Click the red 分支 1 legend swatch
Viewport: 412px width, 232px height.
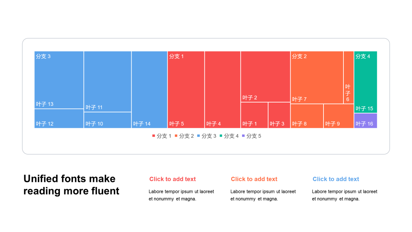pyautogui.click(x=154, y=136)
